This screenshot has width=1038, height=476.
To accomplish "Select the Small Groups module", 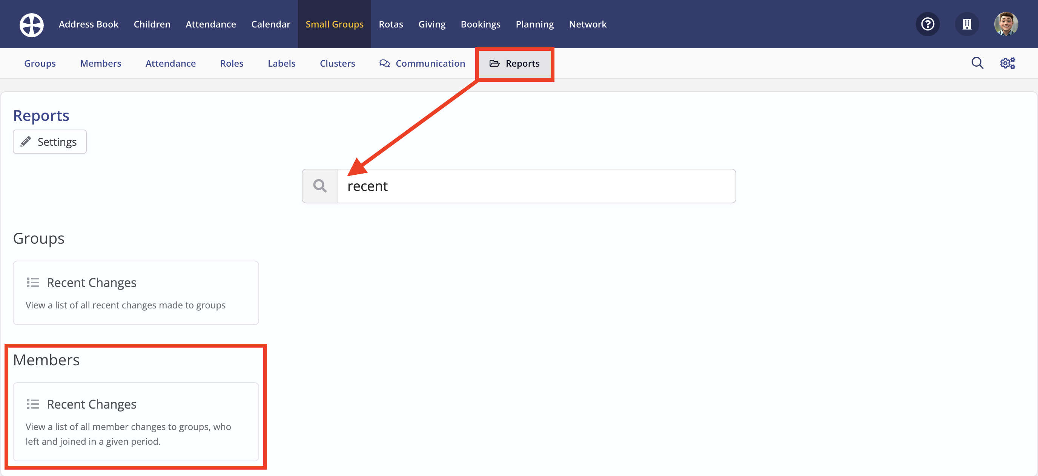I will 335,24.
